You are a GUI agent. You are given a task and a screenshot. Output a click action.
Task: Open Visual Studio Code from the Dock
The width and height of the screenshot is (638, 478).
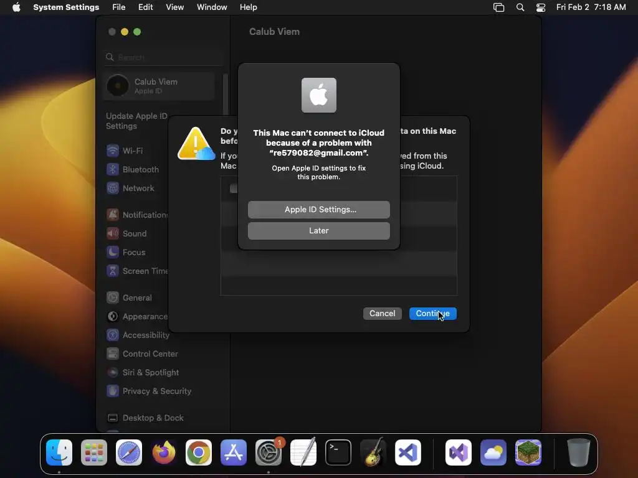coord(408,452)
